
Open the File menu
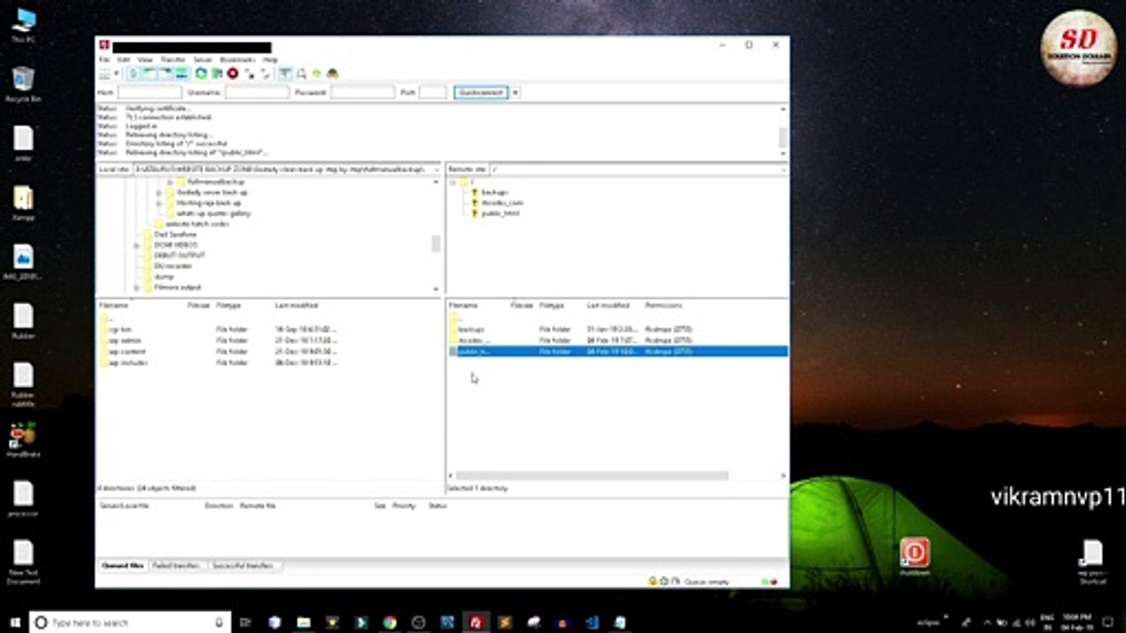pyautogui.click(x=104, y=60)
